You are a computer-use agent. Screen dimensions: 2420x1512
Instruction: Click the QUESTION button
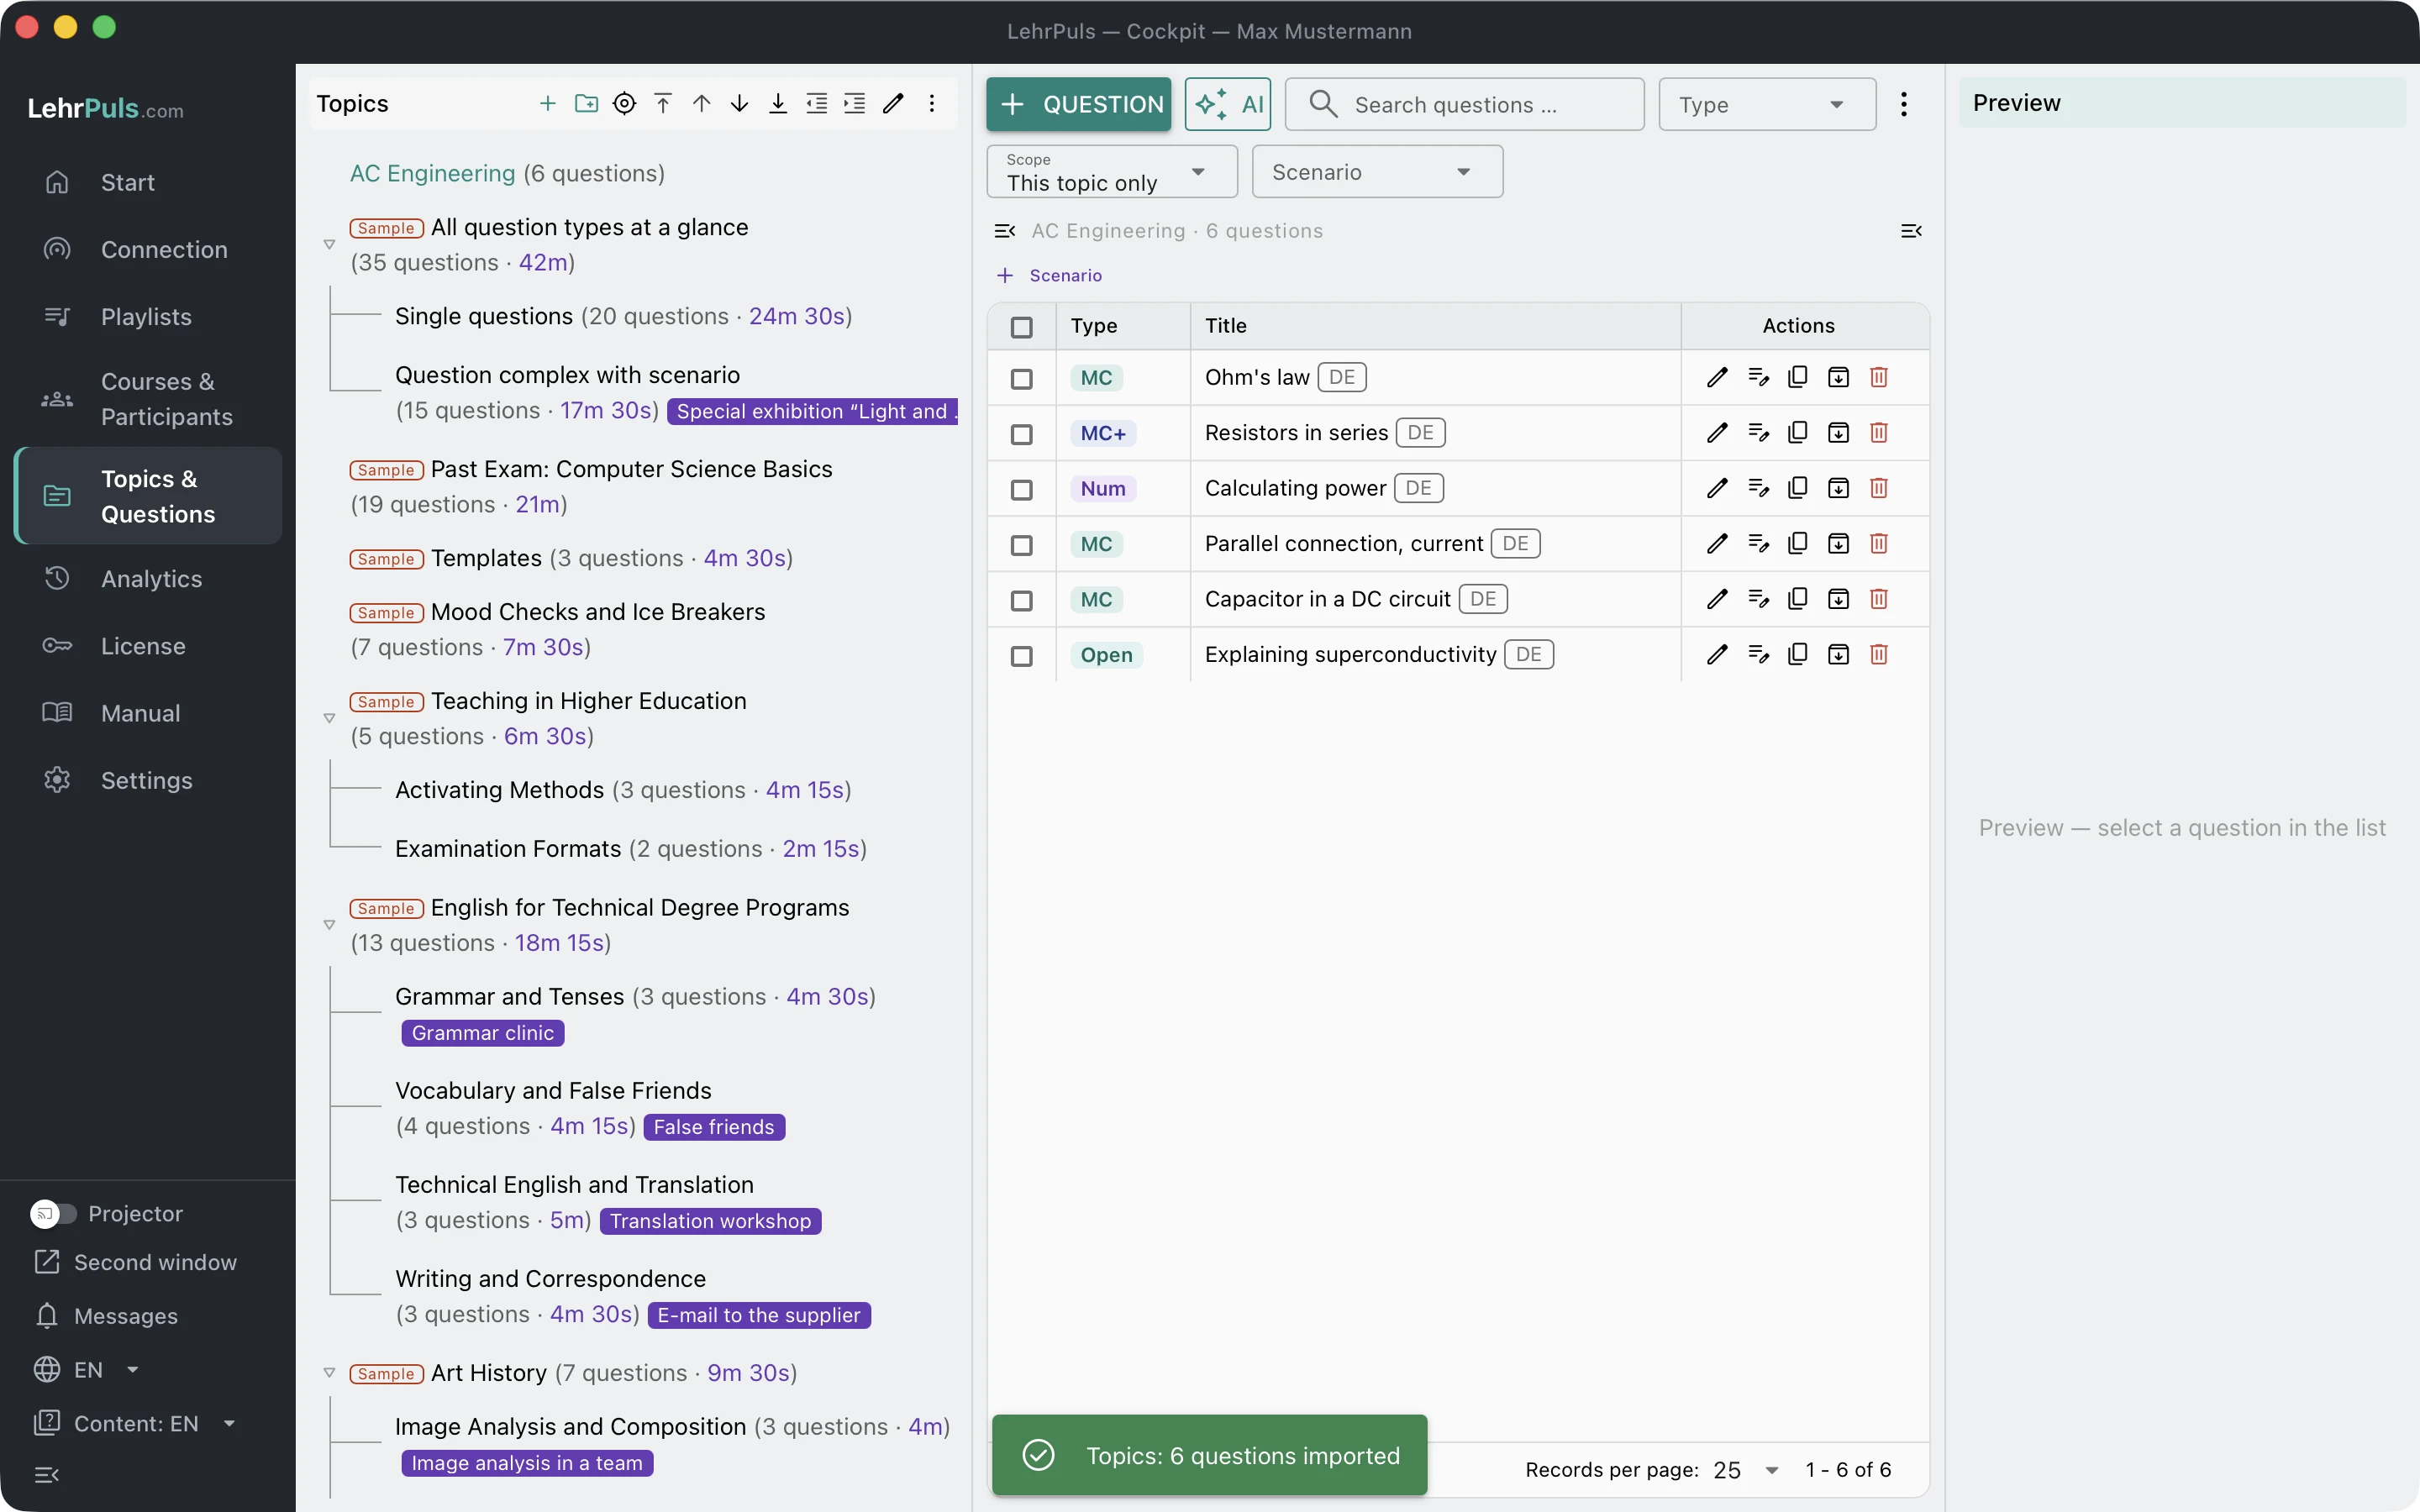click(1079, 104)
